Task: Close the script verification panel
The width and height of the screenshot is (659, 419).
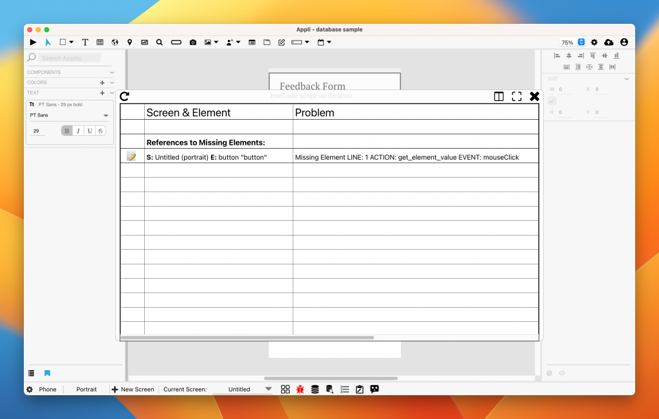Action: (x=534, y=97)
